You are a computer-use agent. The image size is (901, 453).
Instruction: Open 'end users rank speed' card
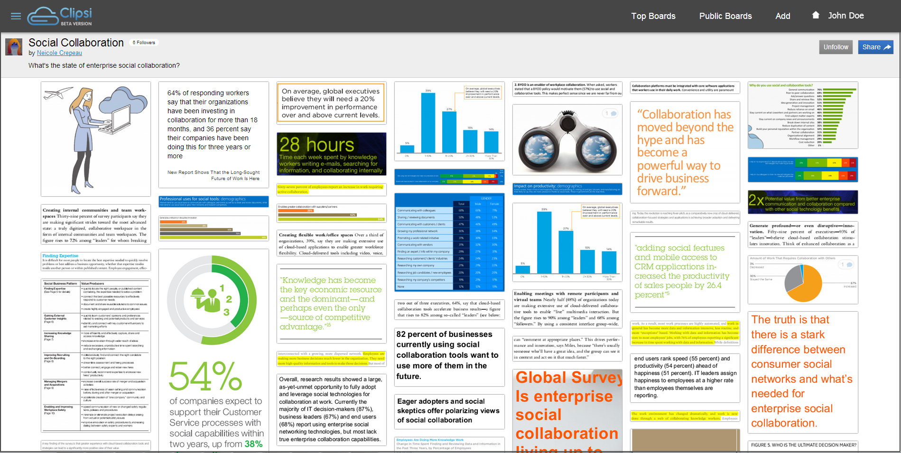tap(685, 378)
